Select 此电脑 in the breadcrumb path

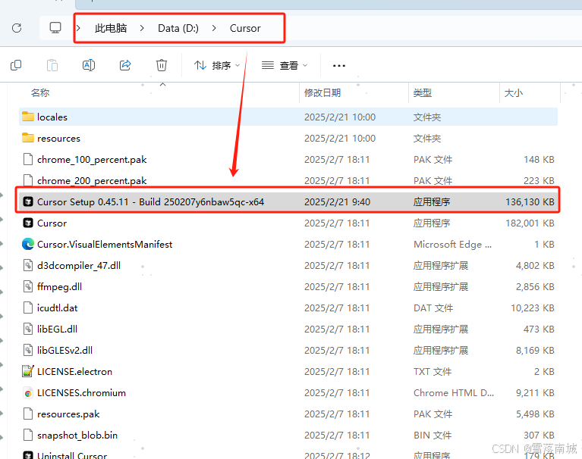pyautogui.click(x=111, y=28)
